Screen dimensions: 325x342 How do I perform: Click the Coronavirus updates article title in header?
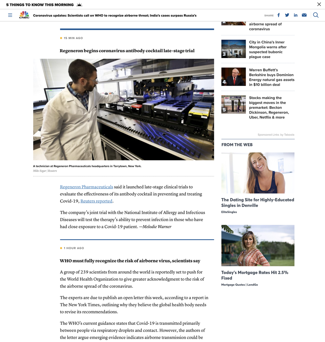click(x=115, y=16)
